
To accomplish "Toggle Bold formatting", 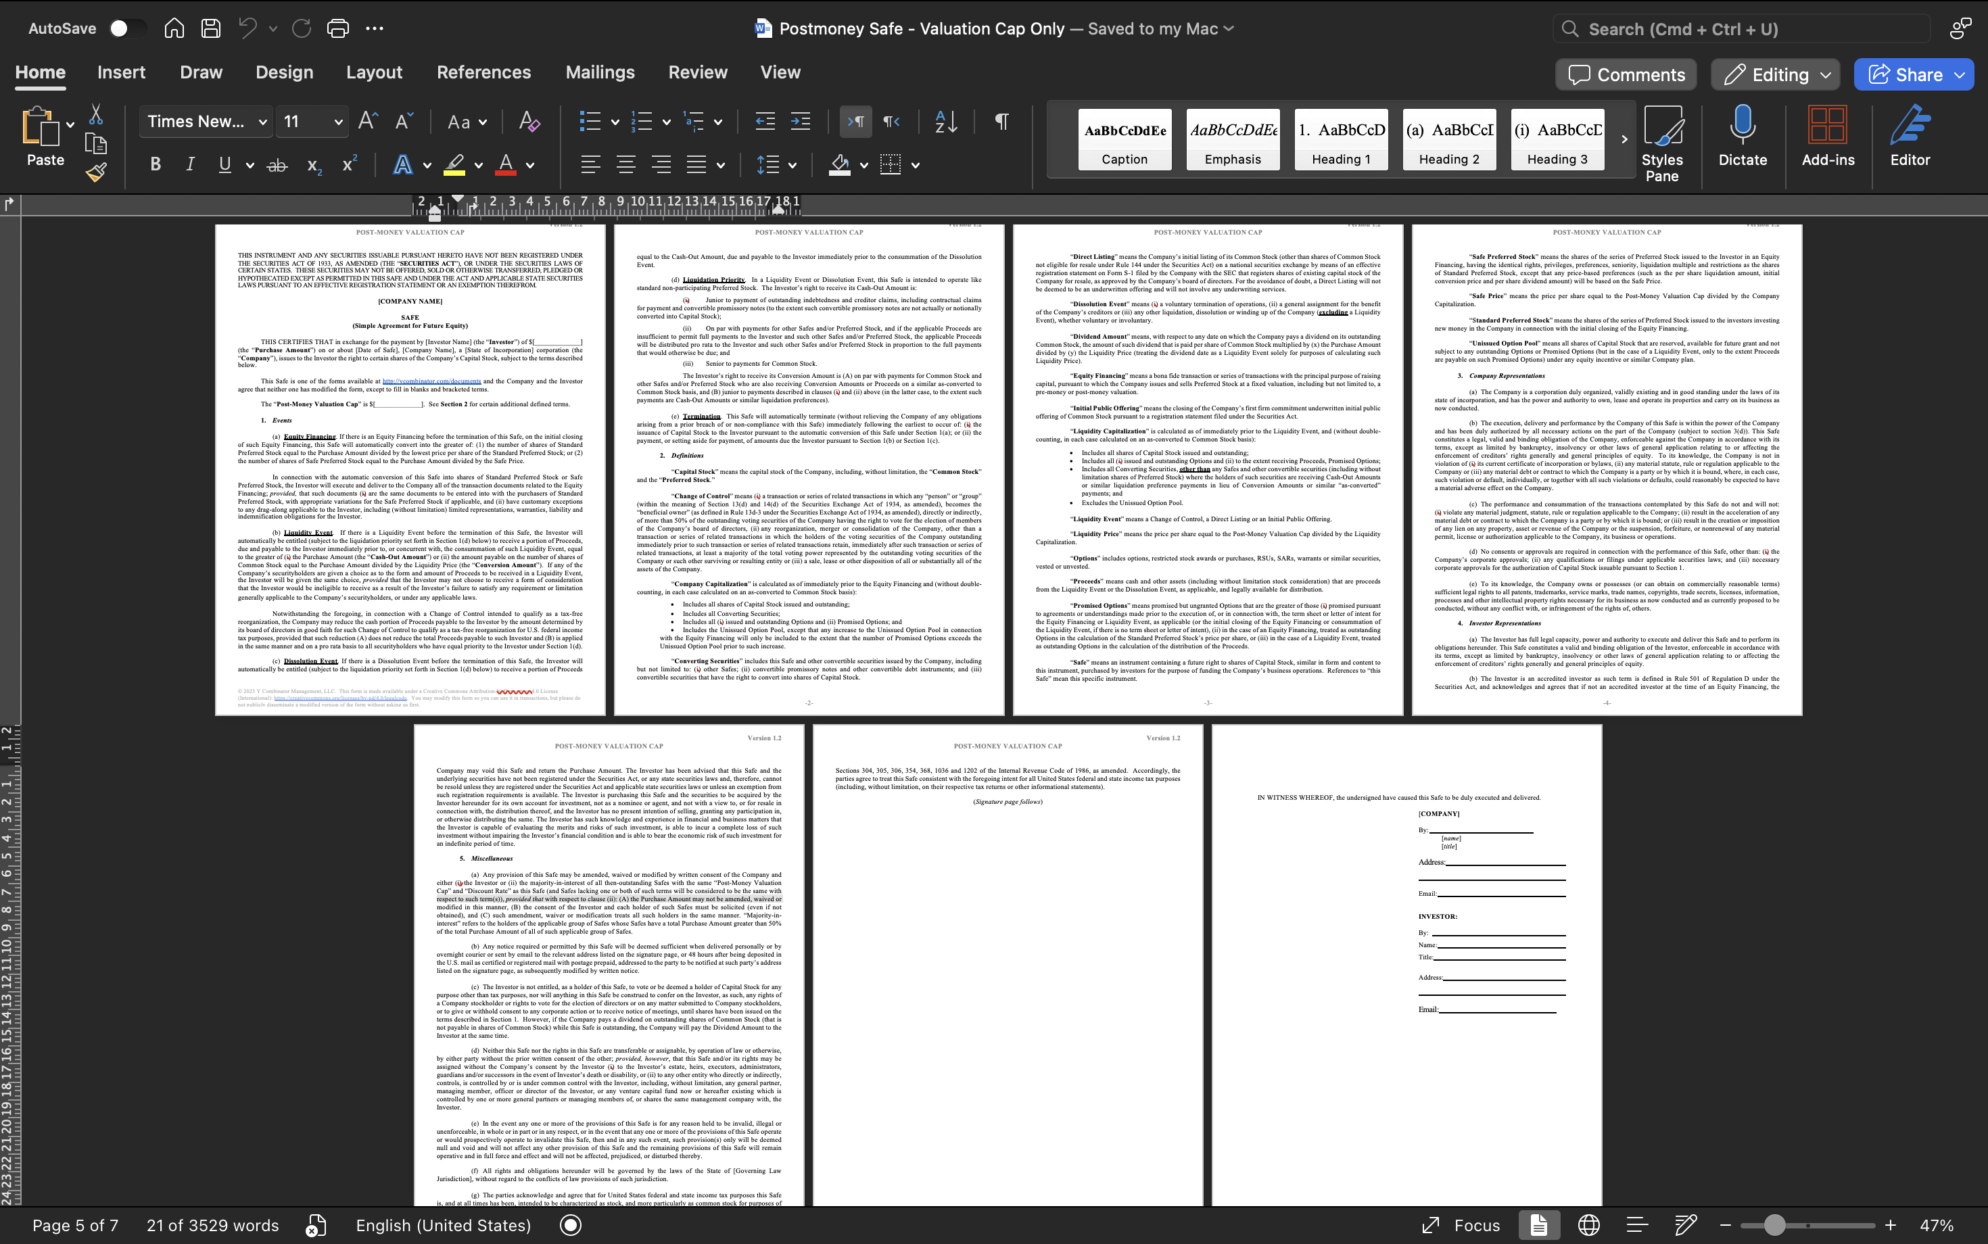I will (x=155, y=164).
